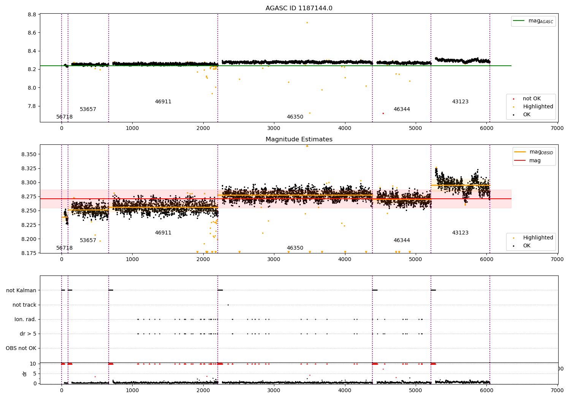Click obsid label 53657 in top plot

(x=88, y=109)
